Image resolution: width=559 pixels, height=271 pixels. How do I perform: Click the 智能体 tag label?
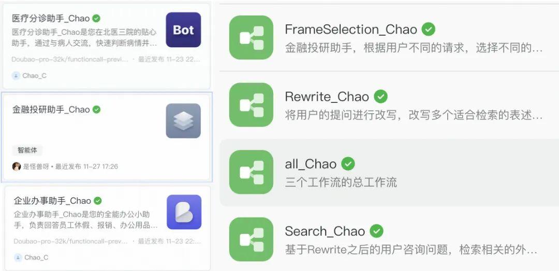coord(27,150)
